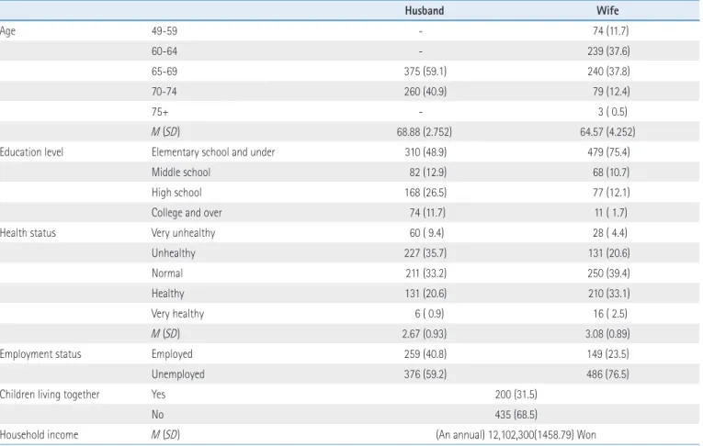Screen dimensions: 703x446
Task: Click Elementary school and under
Action: point(213,151)
